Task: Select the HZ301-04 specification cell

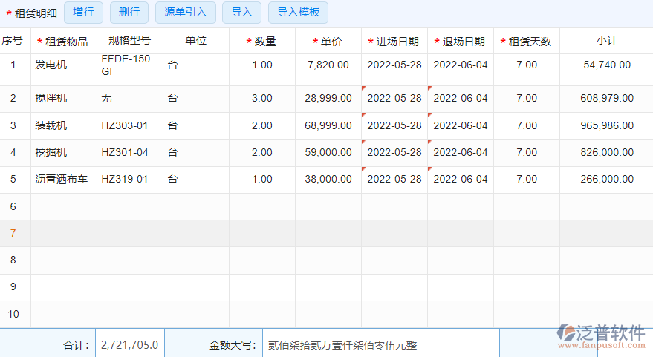Action: [x=129, y=153]
